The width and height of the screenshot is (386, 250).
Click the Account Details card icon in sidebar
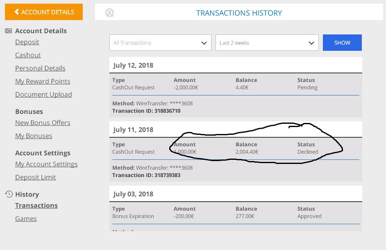pyautogui.click(x=8, y=31)
